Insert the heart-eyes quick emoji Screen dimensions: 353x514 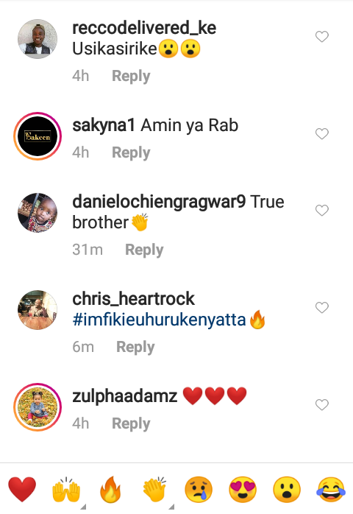[243, 490]
